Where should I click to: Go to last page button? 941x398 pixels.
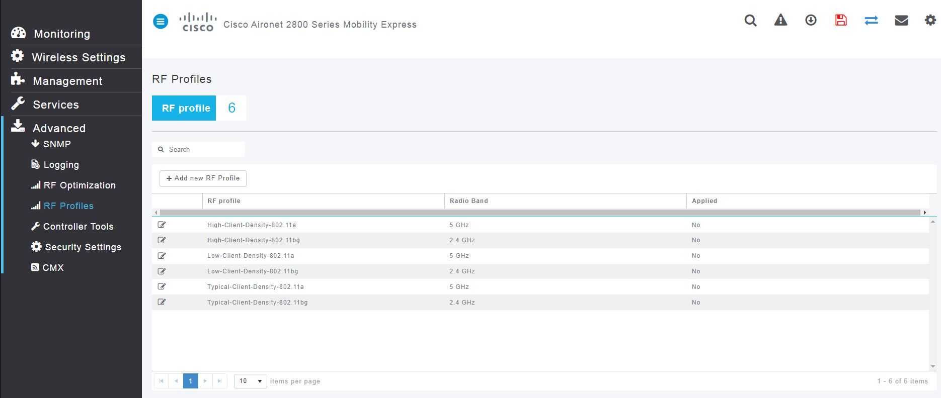pos(220,381)
